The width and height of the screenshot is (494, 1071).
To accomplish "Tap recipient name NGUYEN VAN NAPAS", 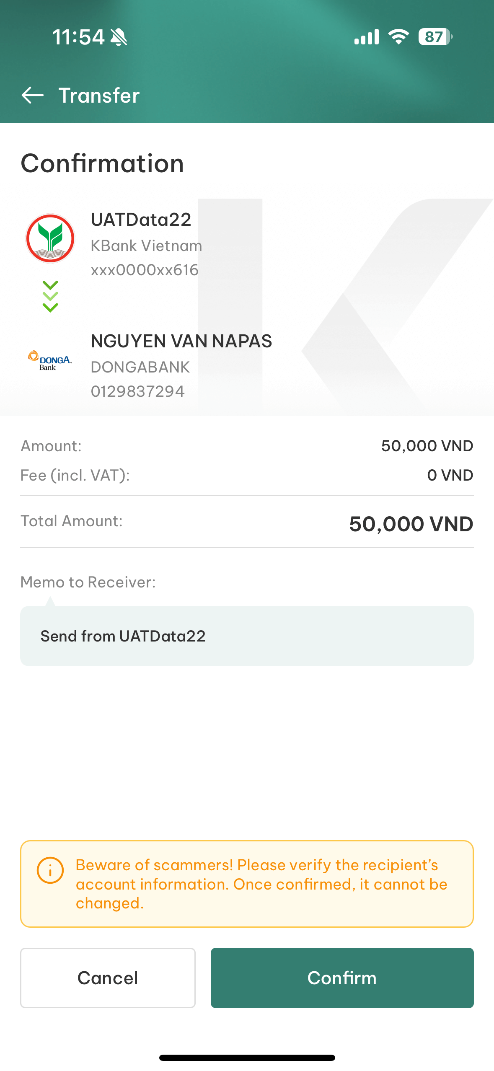I will (x=181, y=341).
